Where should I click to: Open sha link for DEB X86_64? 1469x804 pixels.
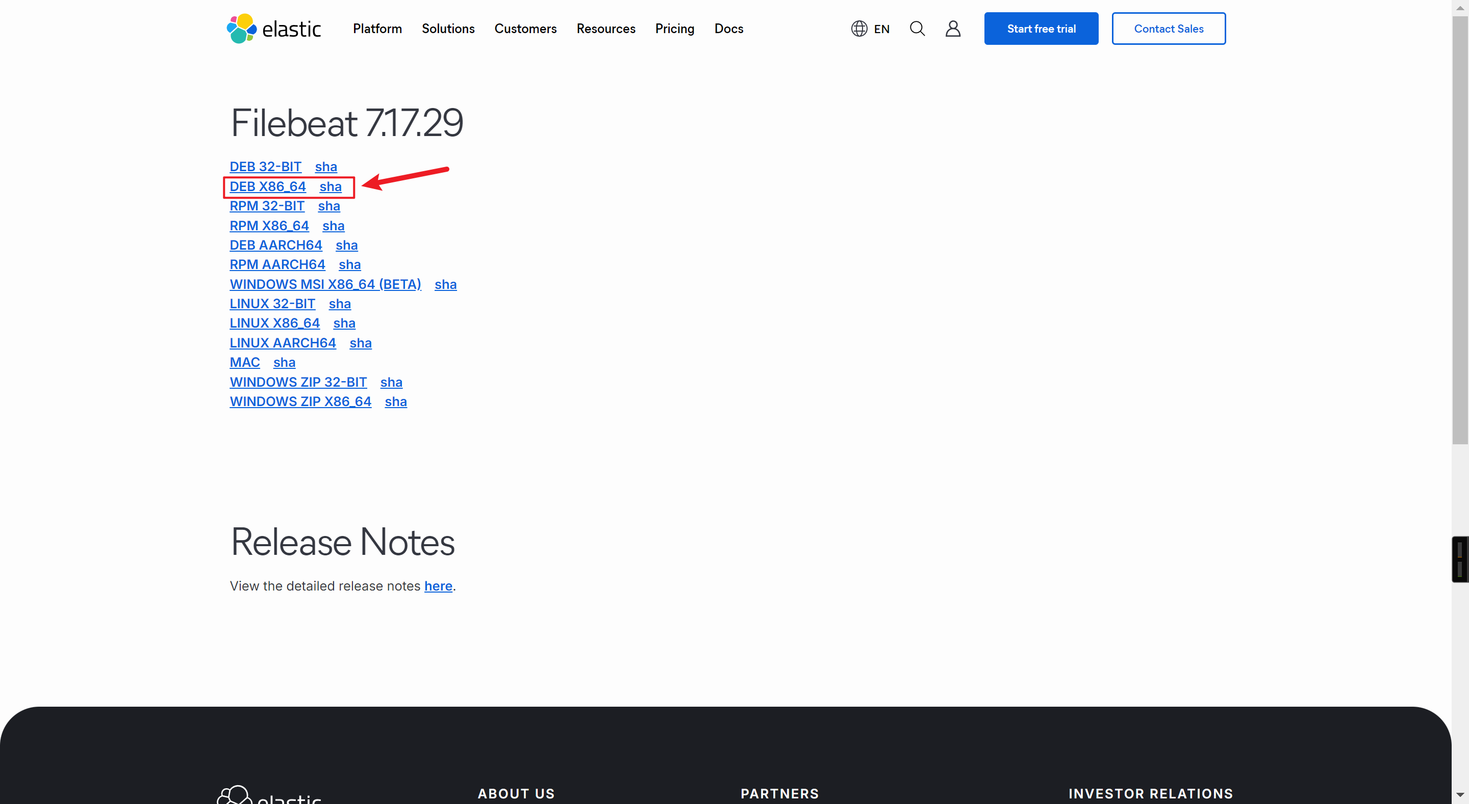point(331,187)
